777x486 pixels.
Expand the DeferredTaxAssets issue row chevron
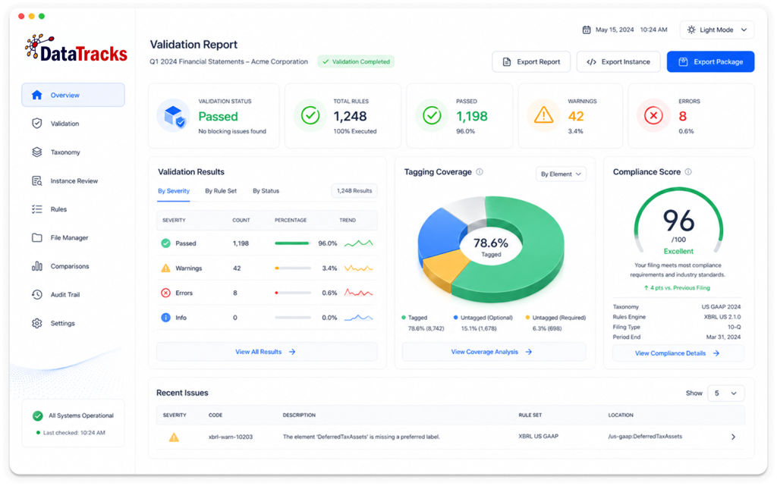point(733,437)
